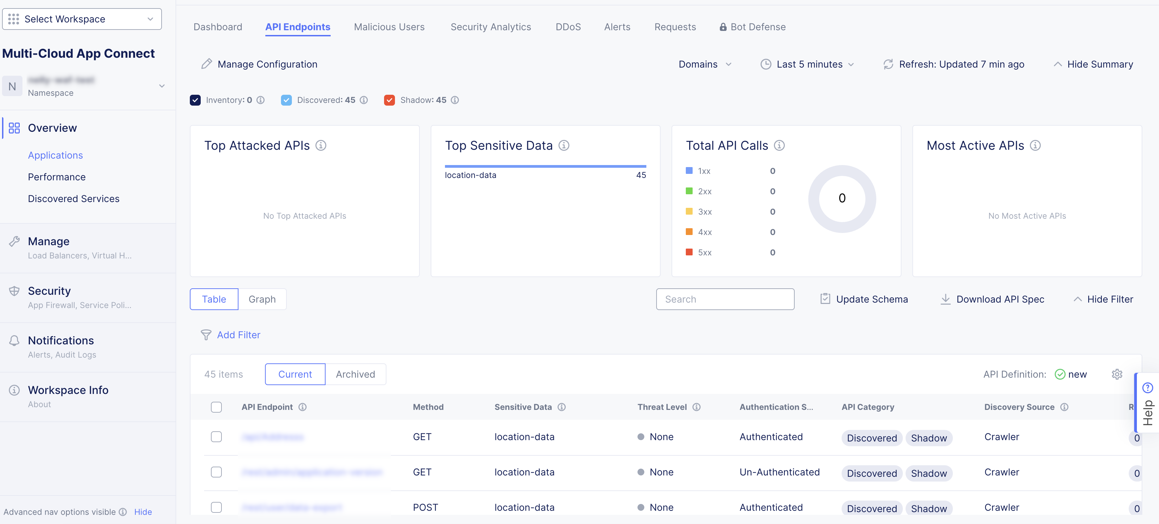Viewport: 1159px width, 524px height.
Task: Click info icon beside Total API Calls
Action: pyautogui.click(x=779, y=145)
